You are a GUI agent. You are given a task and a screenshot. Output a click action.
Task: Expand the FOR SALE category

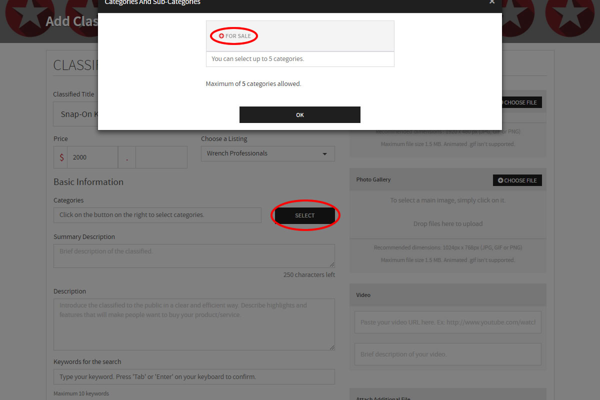[x=238, y=36]
